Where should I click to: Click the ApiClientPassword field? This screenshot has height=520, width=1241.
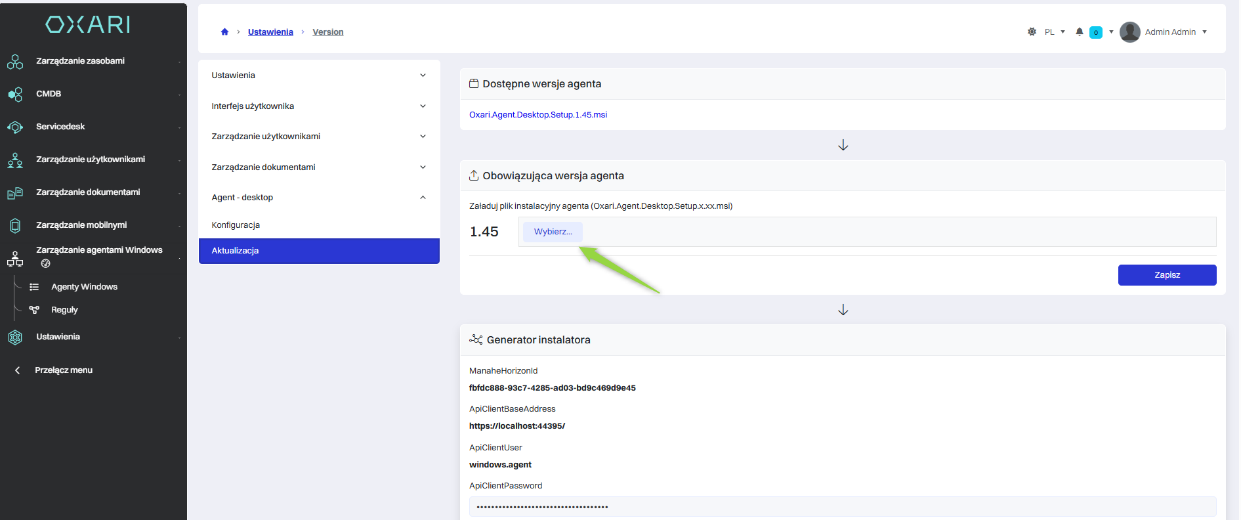click(843, 507)
